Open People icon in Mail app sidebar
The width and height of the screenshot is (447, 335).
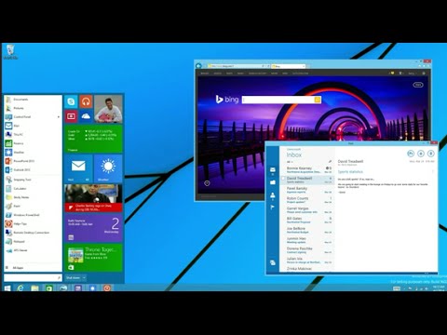click(x=273, y=195)
